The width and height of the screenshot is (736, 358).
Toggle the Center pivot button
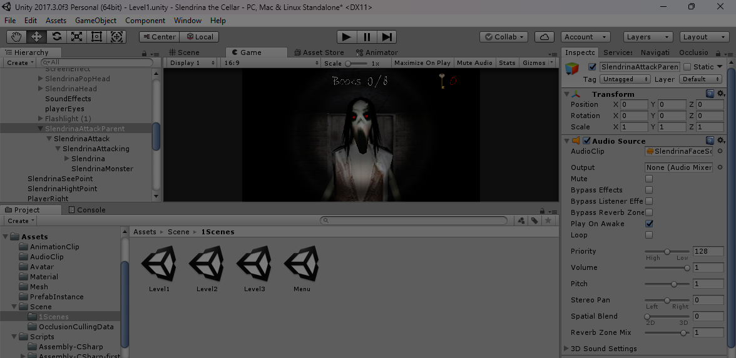159,37
